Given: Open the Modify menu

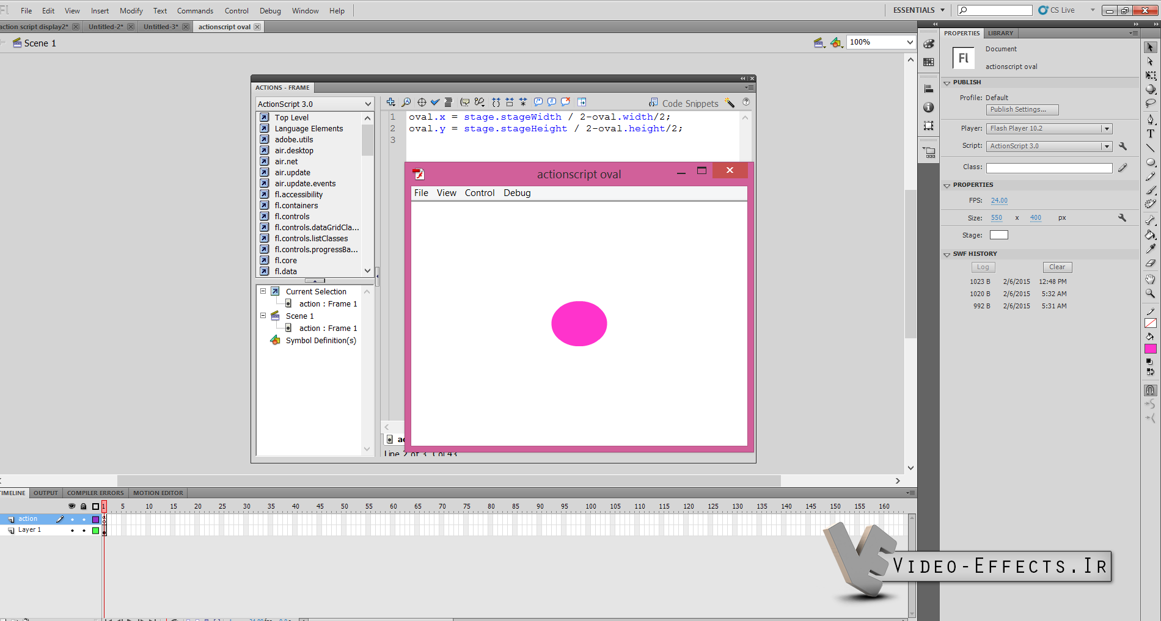Looking at the screenshot, I should [x=131, y=11].
